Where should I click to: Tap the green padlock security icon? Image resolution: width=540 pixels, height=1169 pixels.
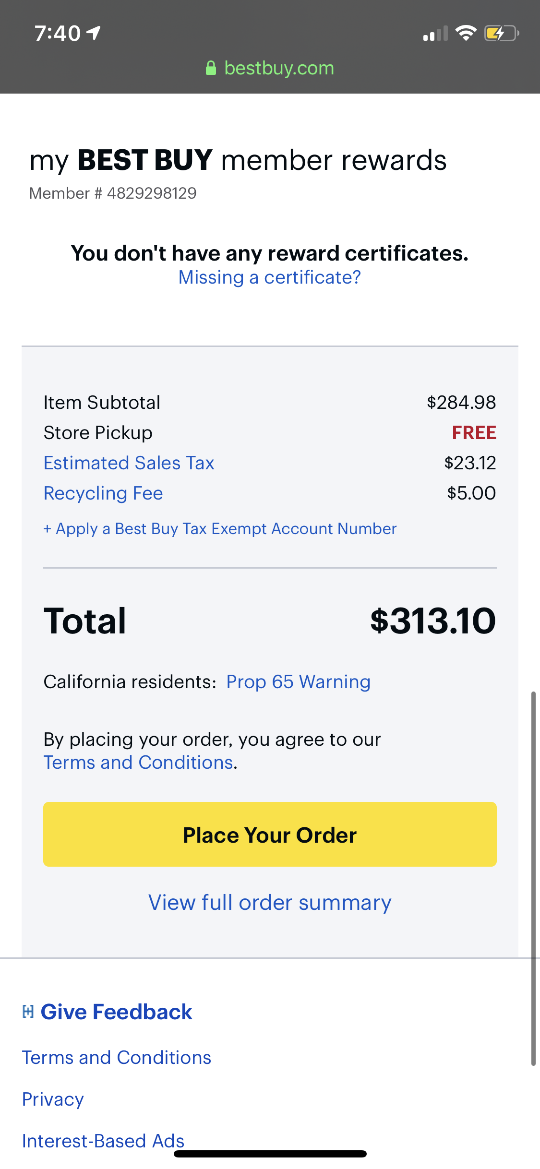(211, 68)
